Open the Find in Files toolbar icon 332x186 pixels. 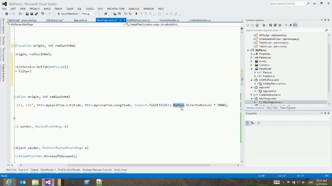pos(105,14)
